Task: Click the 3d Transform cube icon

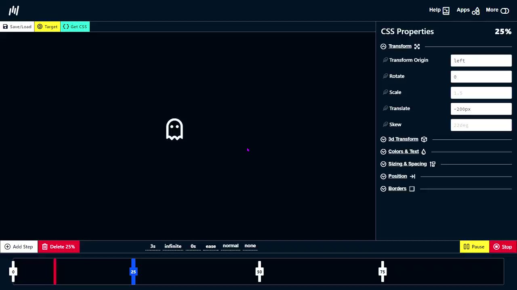Action: click(x=424, y=139)
